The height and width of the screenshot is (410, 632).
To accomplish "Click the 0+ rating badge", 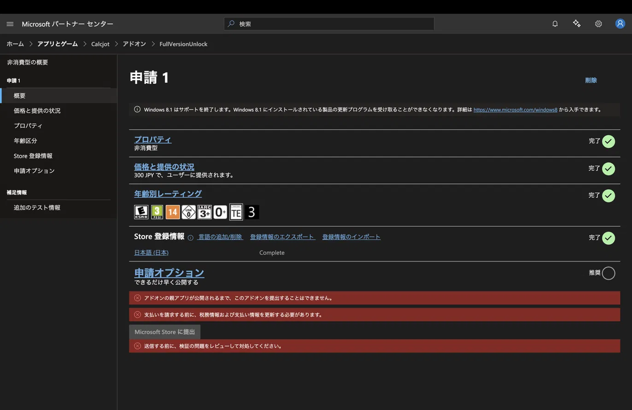I will point(220,212).
